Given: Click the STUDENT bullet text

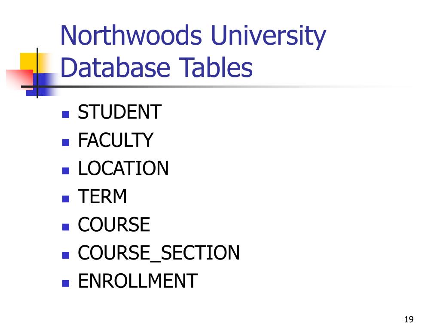Looking at the screenshot, I should point(119,112).
